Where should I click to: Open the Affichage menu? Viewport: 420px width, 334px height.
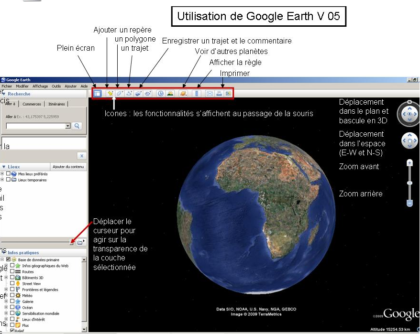point(40,86)
